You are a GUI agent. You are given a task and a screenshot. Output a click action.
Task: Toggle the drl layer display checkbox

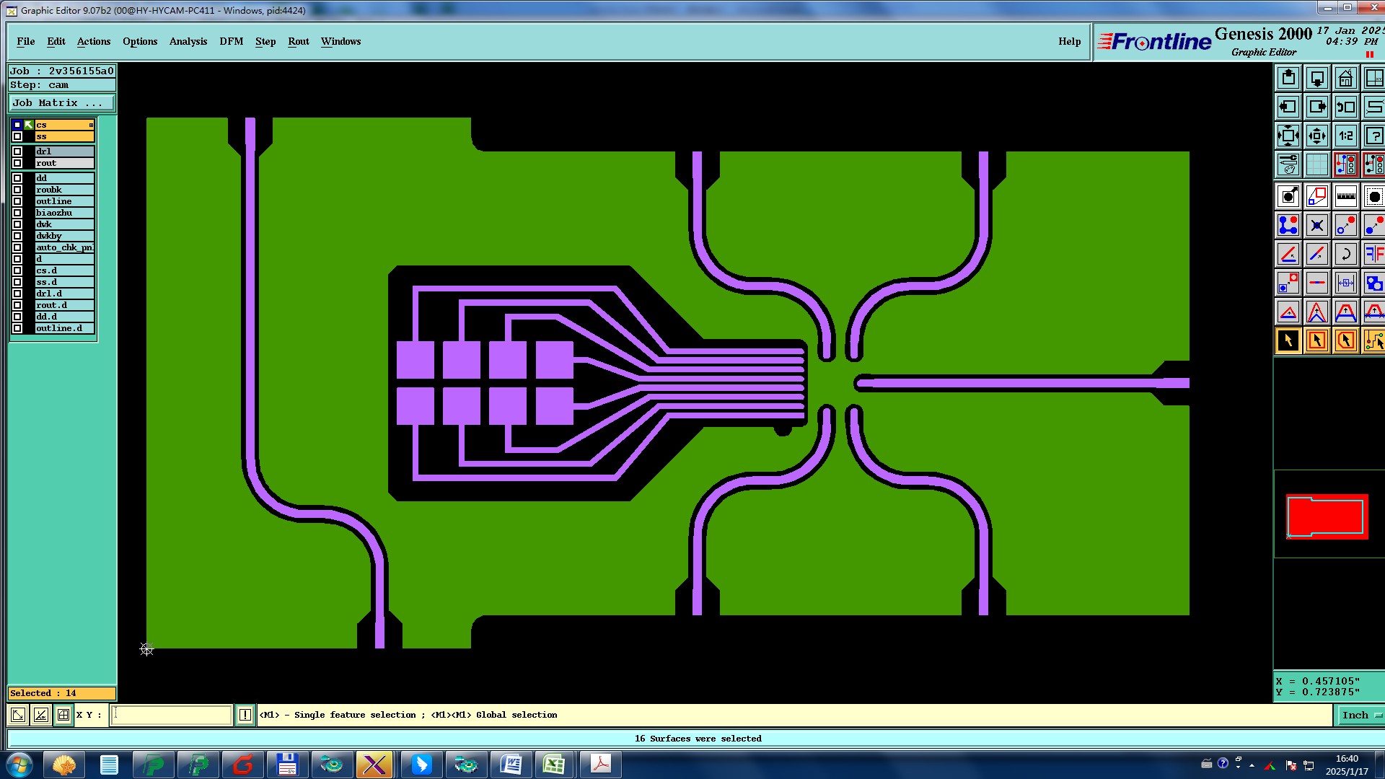click(x=17, y=151)
